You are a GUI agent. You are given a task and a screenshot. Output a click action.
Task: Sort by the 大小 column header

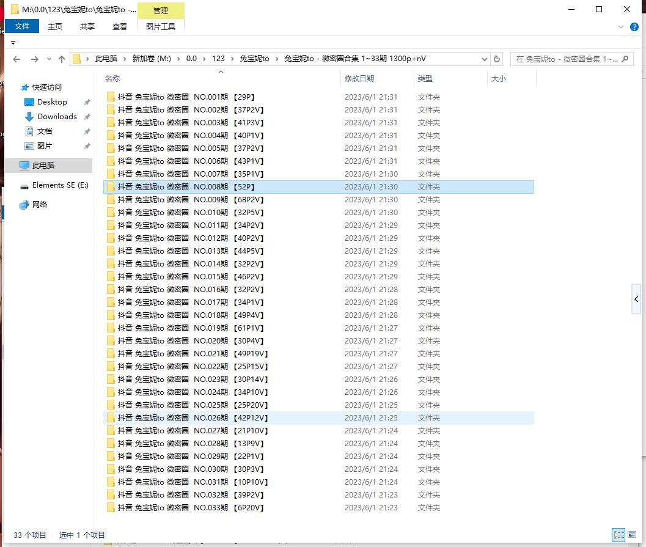[499, 78]
